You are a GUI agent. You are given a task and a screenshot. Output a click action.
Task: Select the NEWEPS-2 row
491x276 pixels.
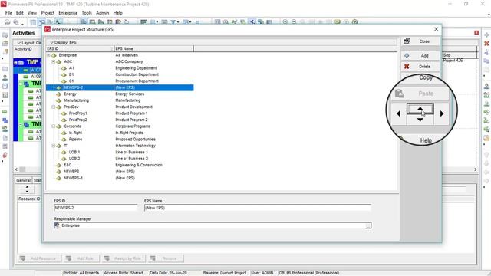click(x=120, y=87)
